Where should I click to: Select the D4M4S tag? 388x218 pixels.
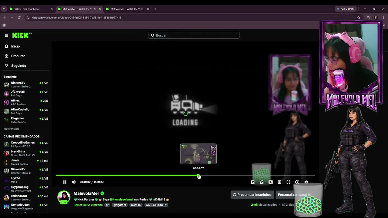point(136,205)
